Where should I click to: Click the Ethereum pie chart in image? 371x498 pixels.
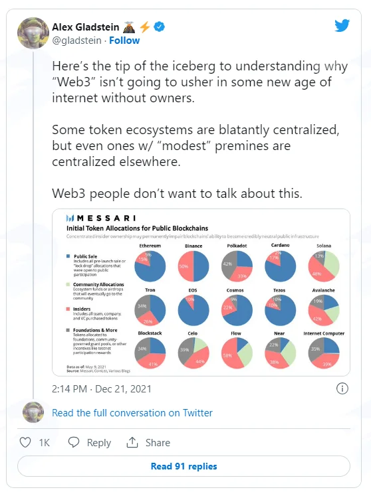point(150,266)
